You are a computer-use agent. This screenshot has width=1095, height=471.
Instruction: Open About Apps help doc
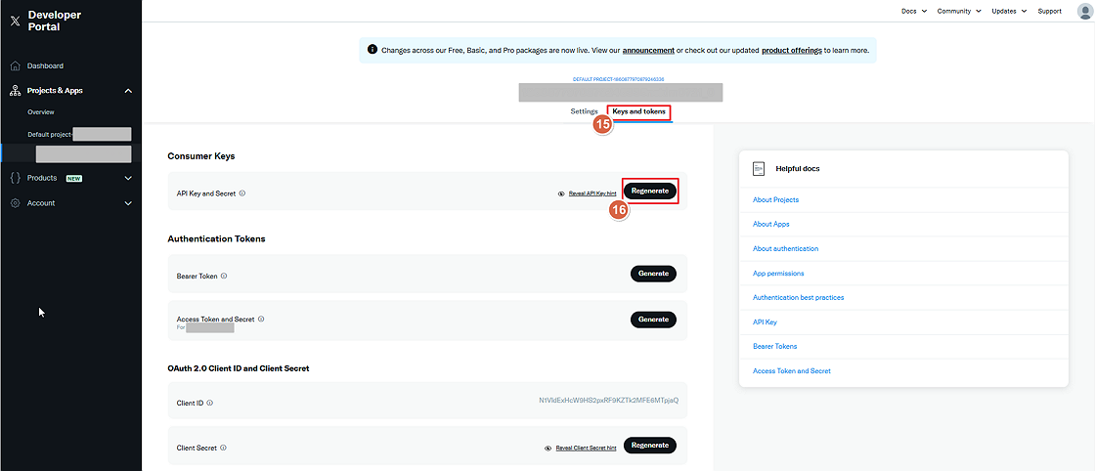point(771,224)
